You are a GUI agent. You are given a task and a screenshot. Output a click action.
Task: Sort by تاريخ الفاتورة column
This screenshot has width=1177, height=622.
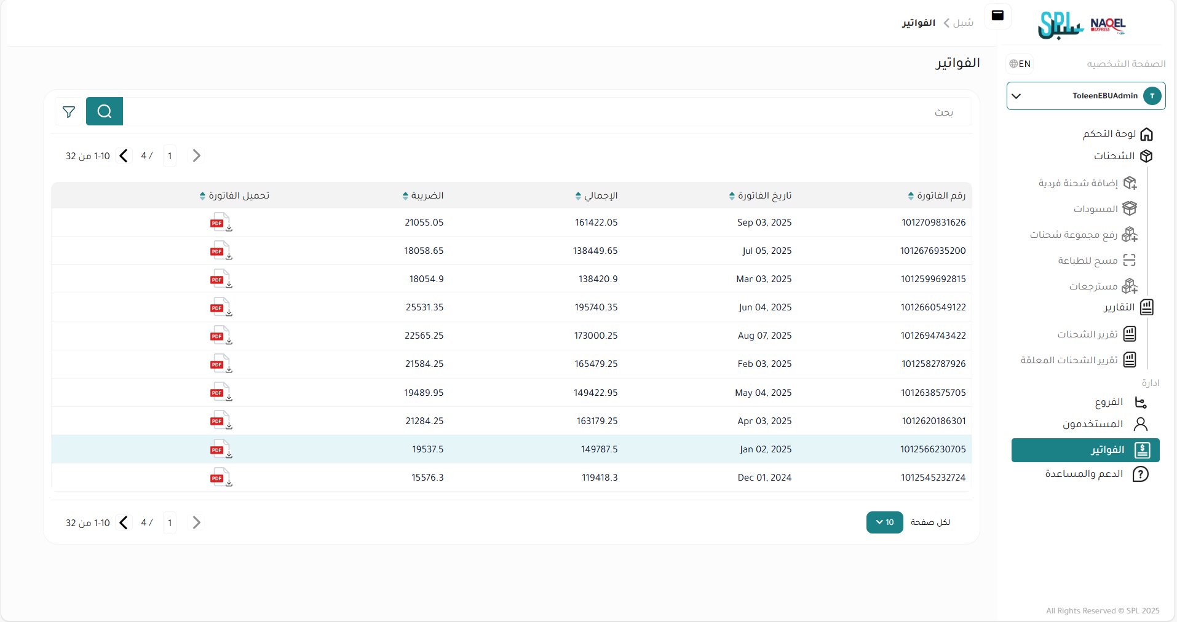(x=761, y=195)
